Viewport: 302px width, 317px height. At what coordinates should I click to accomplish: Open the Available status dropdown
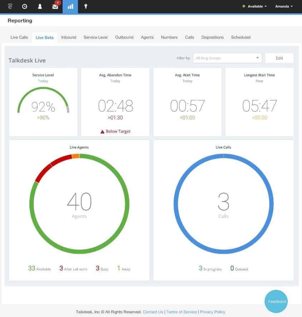click(255, 6)
